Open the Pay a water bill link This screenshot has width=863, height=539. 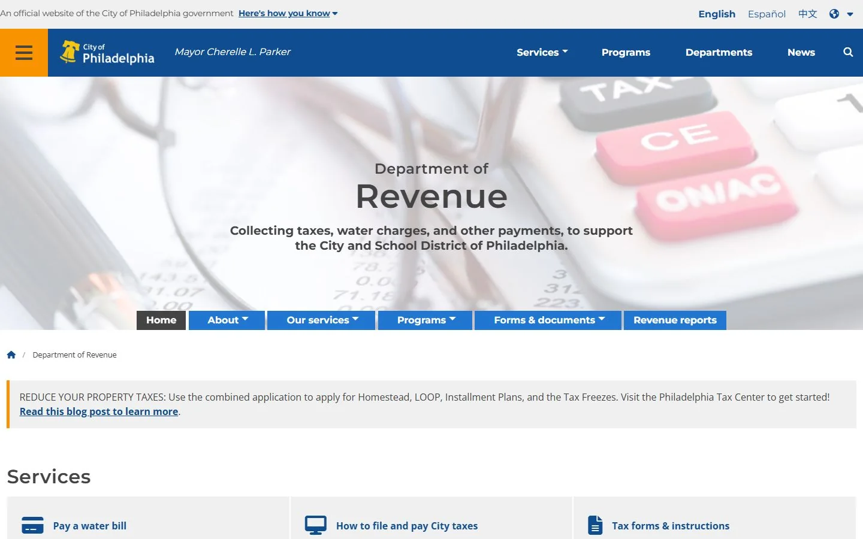pos(90,526)
